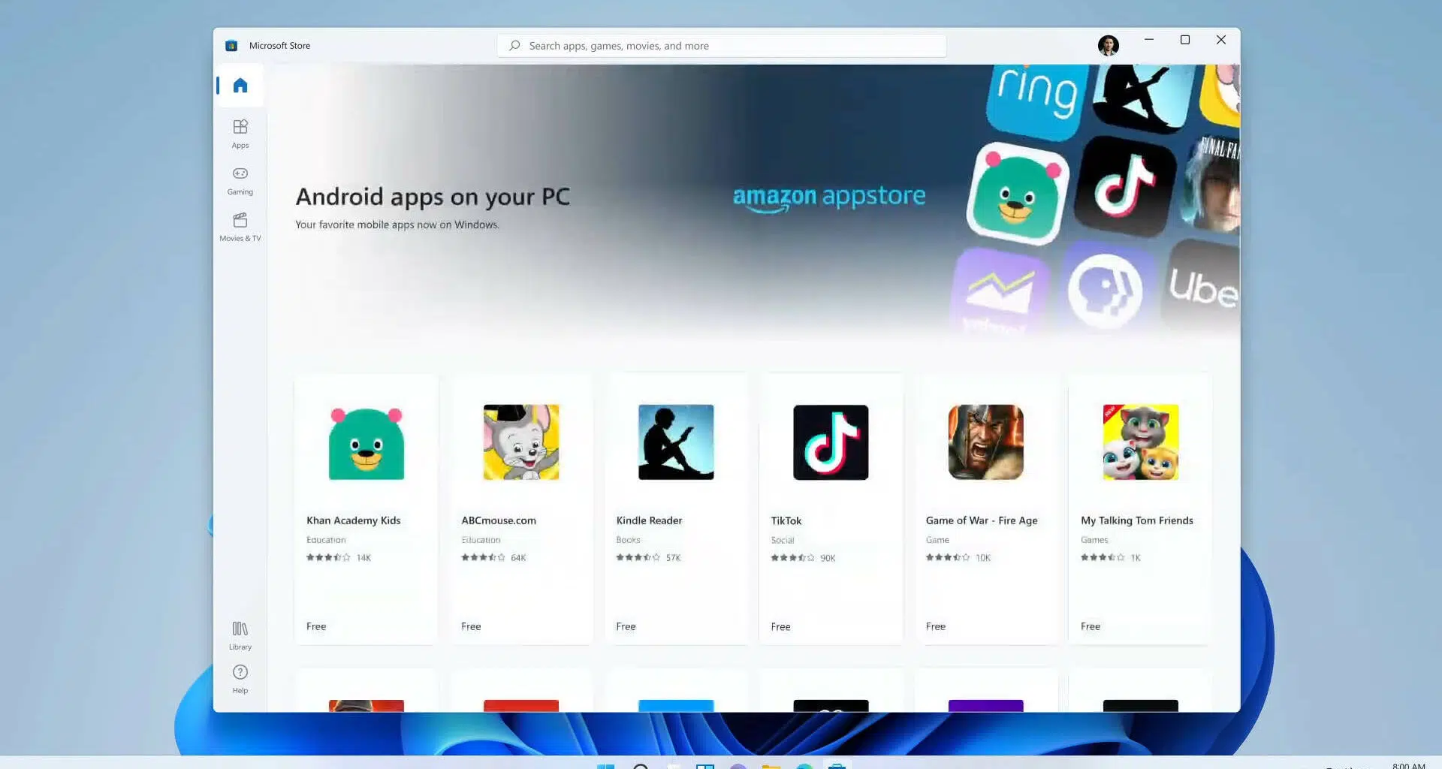Open the Library in sidebar
This screenshot has width=1442, height=769.
pos(240,635)
